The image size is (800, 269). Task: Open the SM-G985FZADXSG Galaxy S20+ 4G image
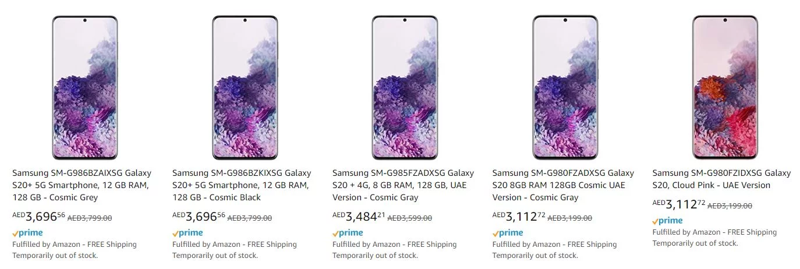405,87
